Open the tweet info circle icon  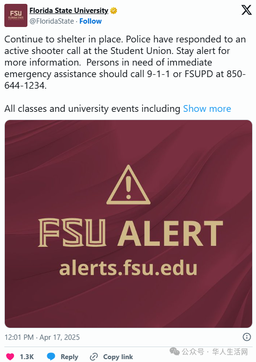point(247,337)
